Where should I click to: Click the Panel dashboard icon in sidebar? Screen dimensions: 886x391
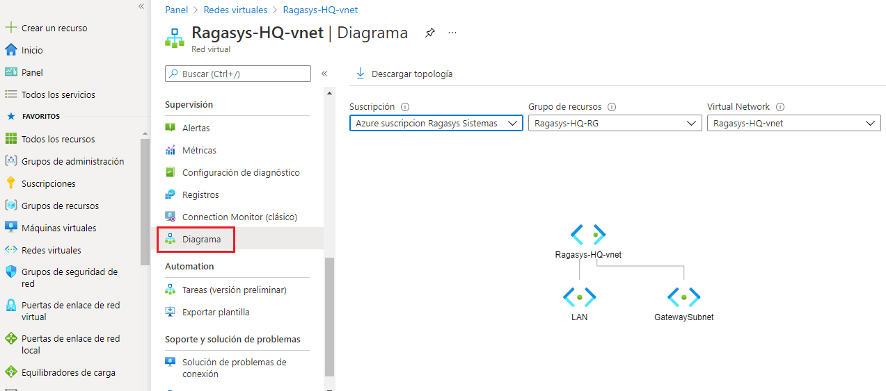click(10, 72)
